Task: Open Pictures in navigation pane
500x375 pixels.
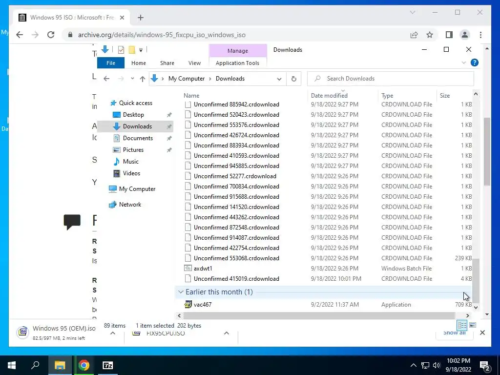Action: (133, 150)
